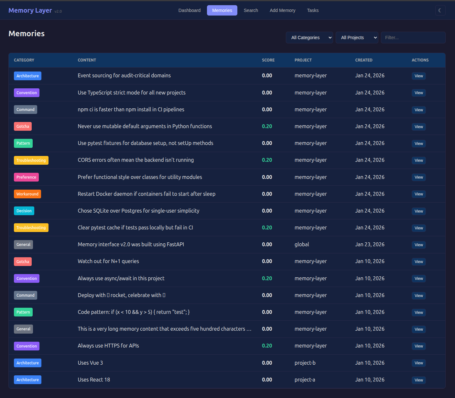The width and height of the screenshot is (455, 398).
Task: Open the All Categories dropdown
Action: [309, 38]
